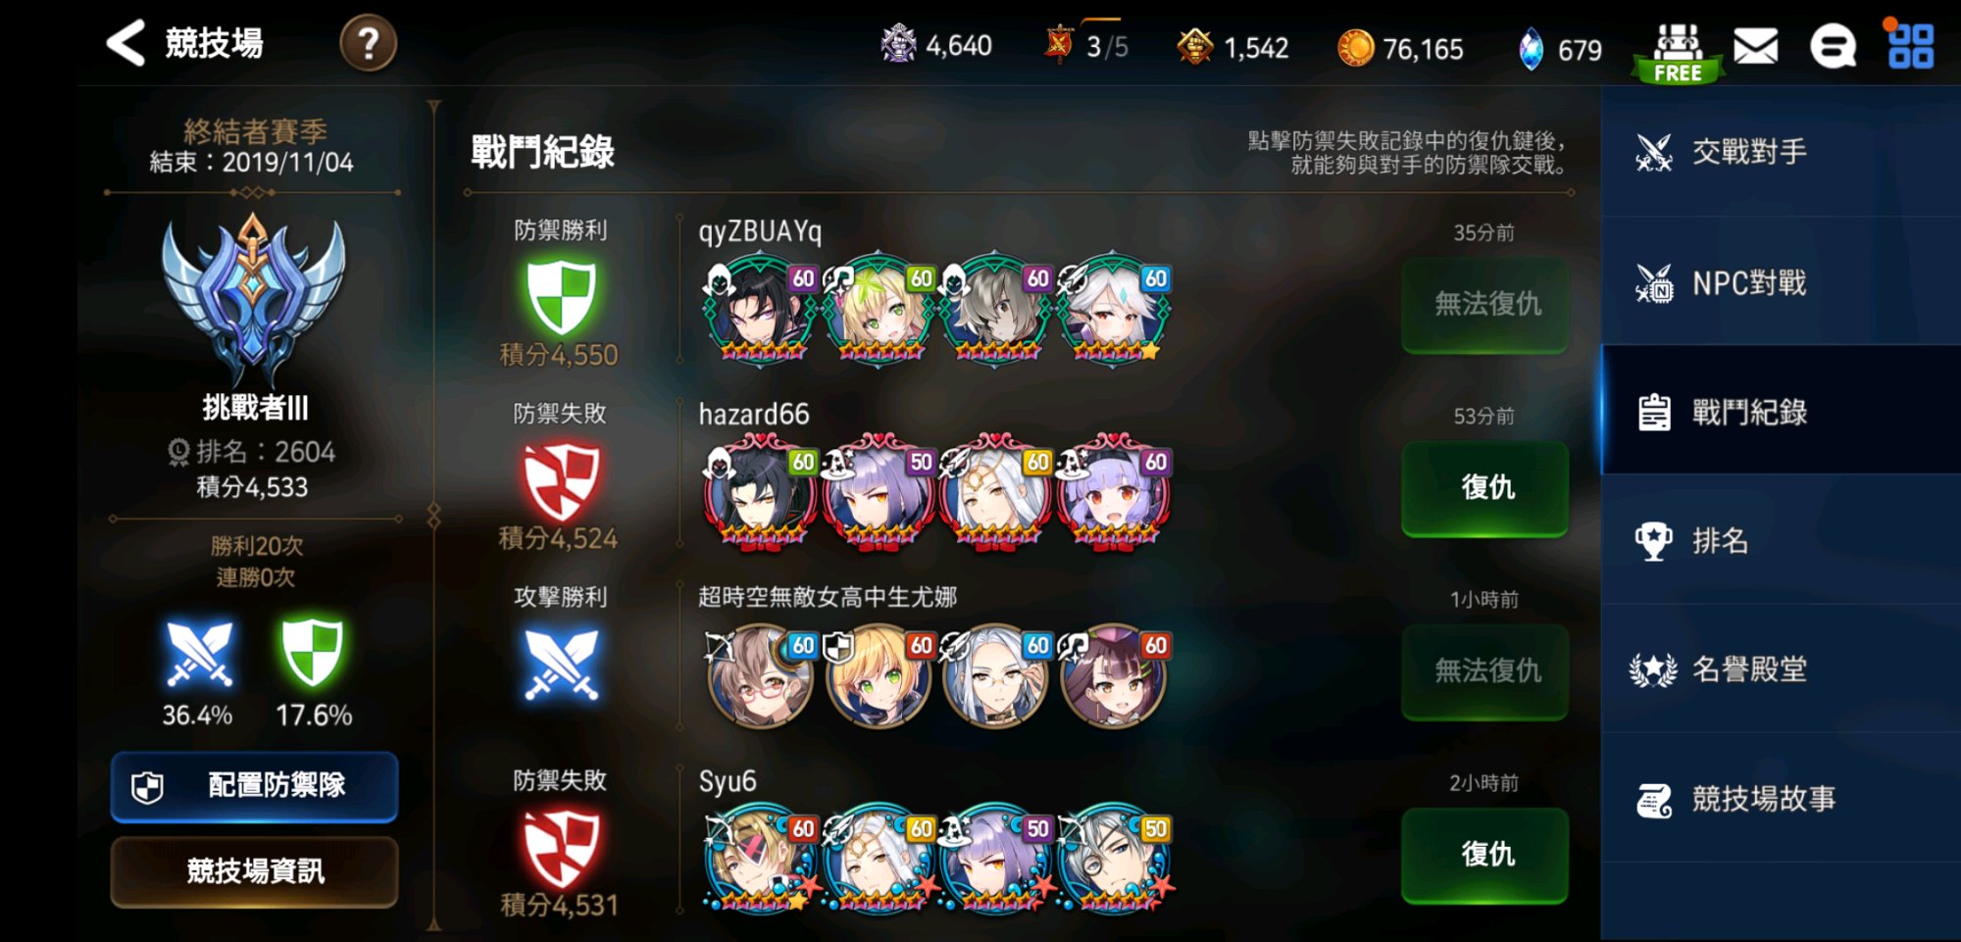Tap the 挑戰者III rank emblem
Viewport: 1961px width, 942px height.
pyautogui.click(x=254, y=297)
